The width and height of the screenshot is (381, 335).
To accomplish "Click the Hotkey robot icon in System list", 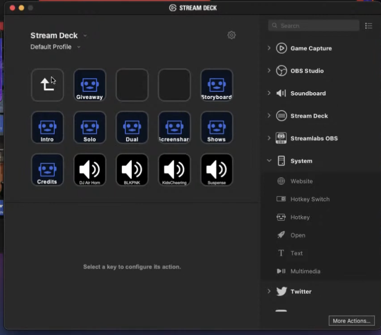I will click(281, 217).
